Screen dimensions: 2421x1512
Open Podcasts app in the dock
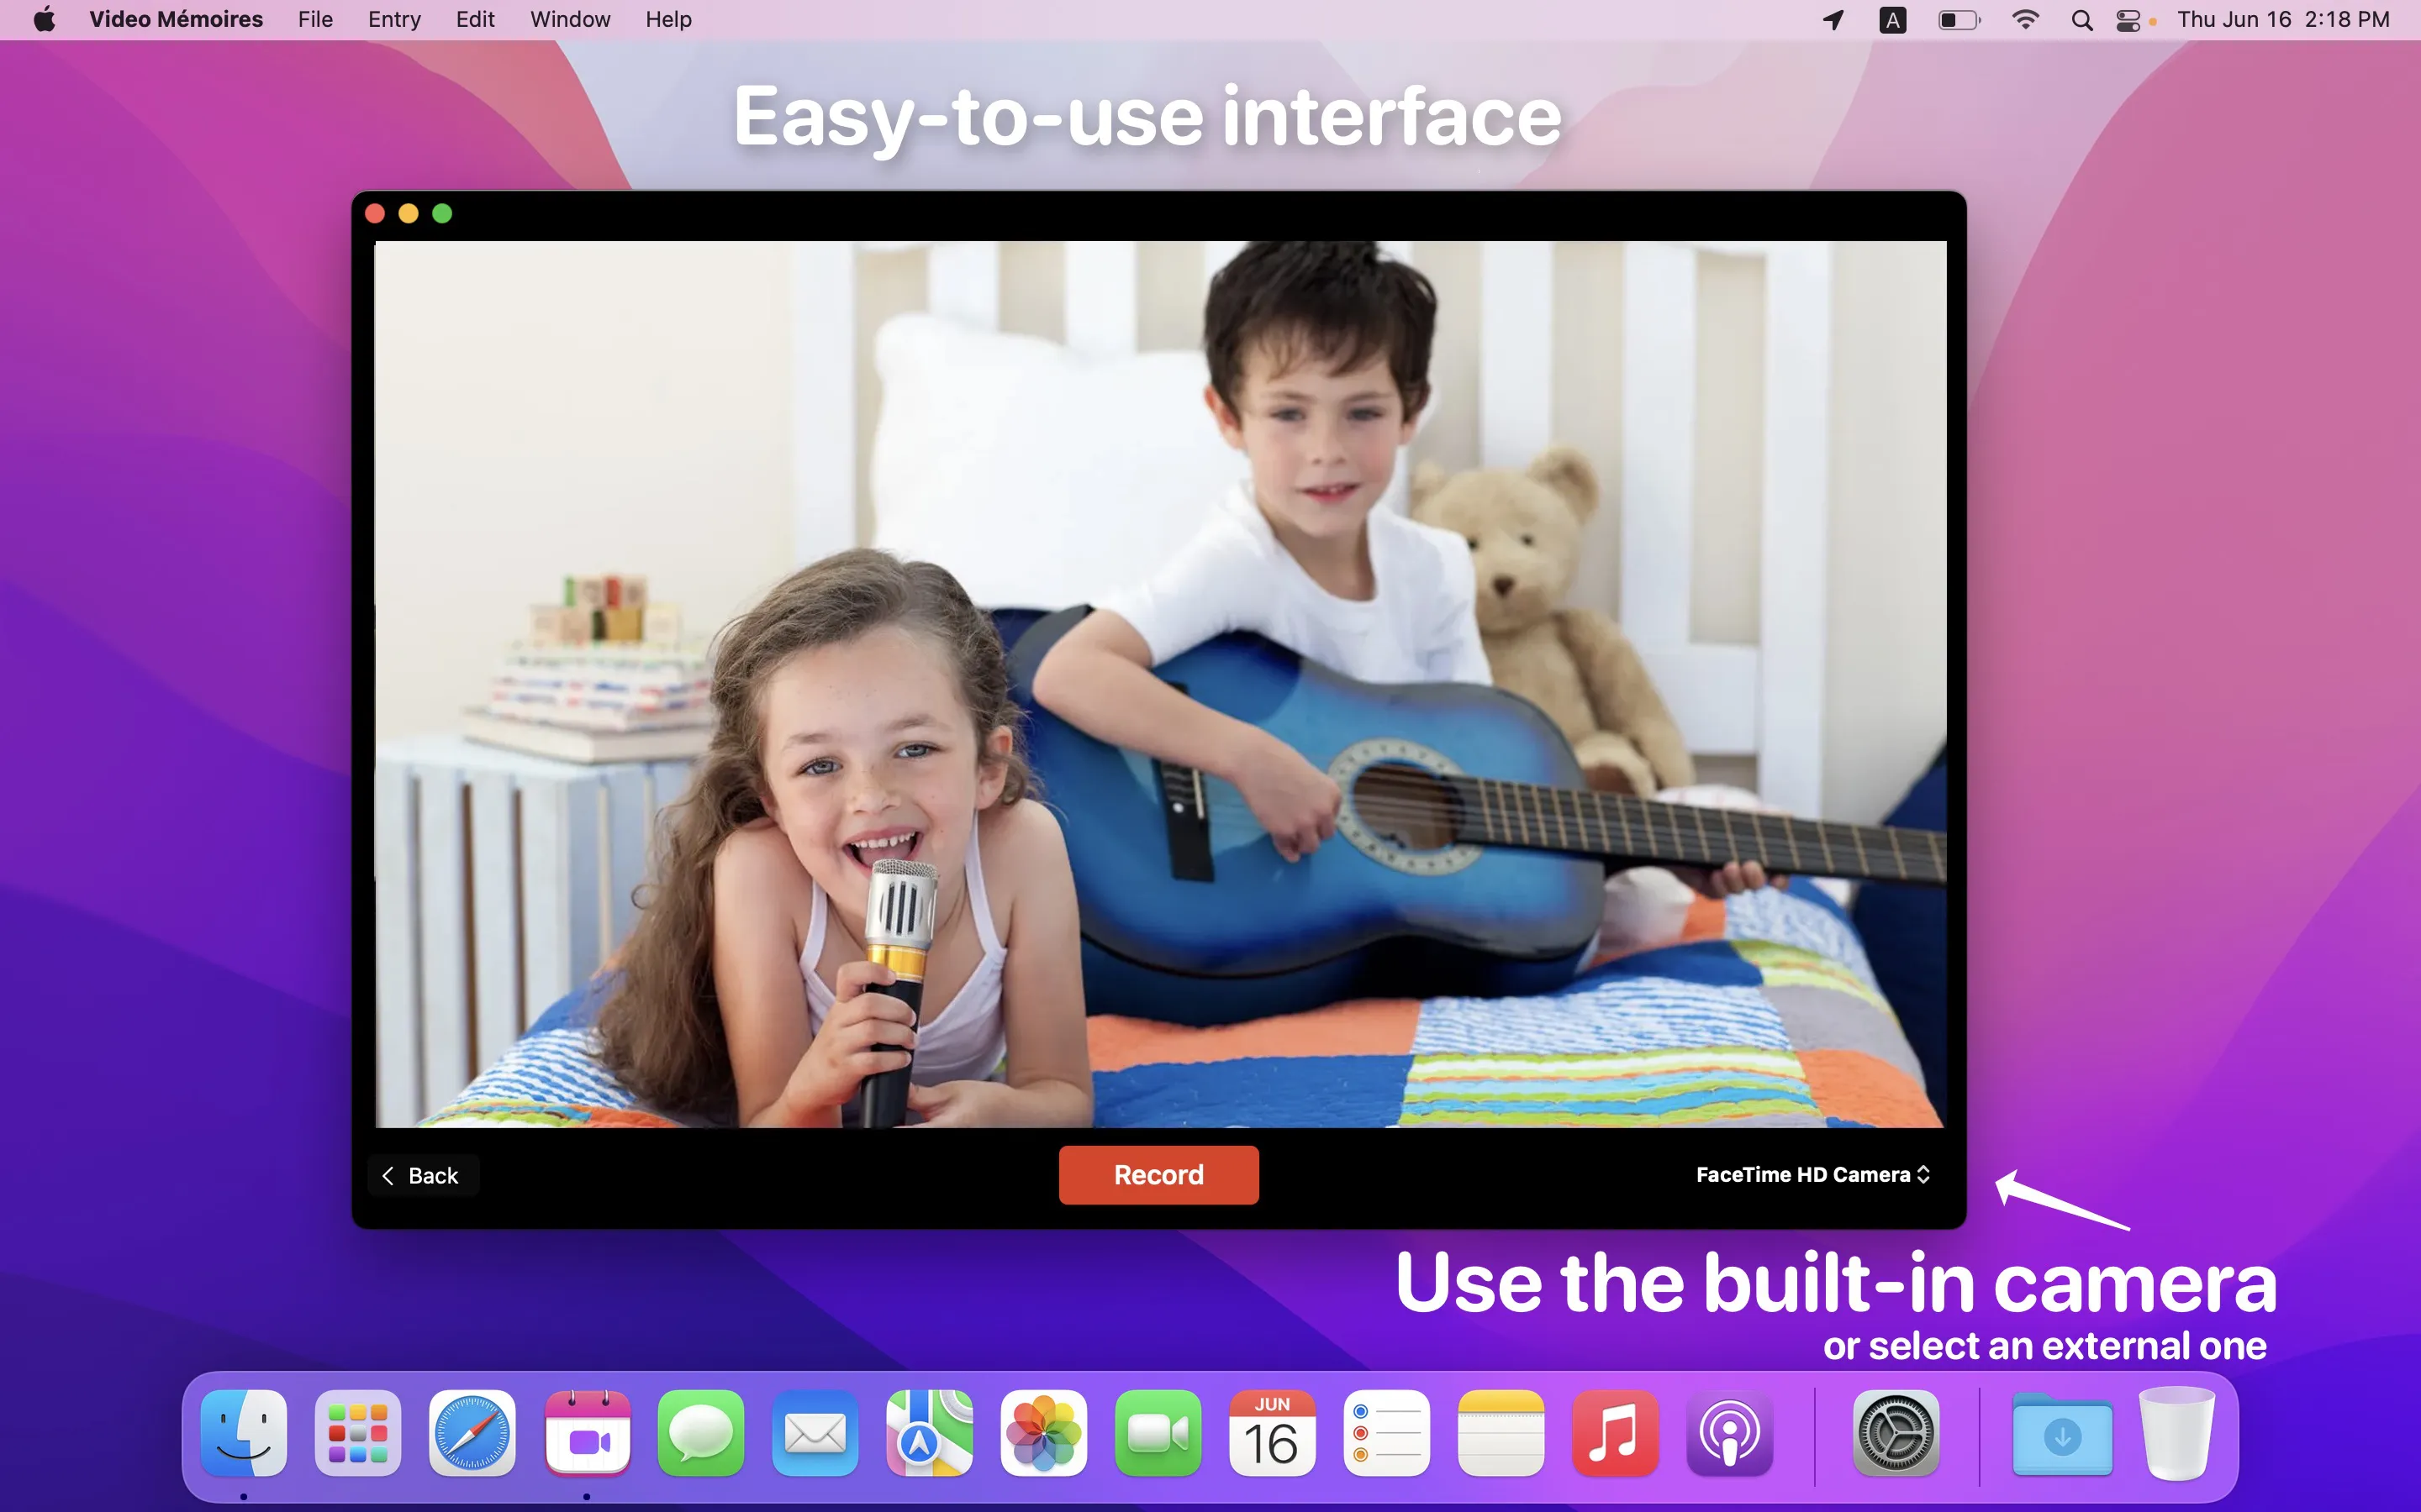[x=1728, y=1433]
